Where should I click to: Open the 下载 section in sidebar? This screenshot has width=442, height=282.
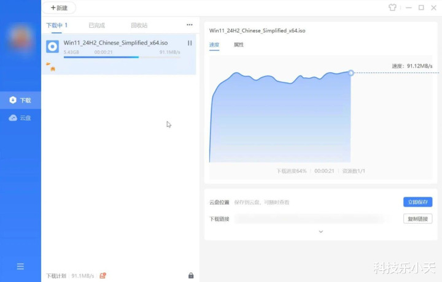tap(20, 100)
